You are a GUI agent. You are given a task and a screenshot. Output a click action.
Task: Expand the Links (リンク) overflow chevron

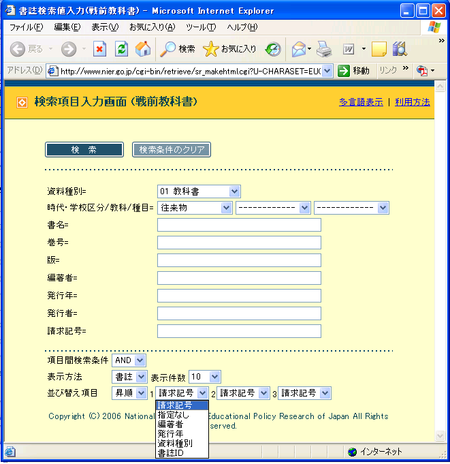406,68
